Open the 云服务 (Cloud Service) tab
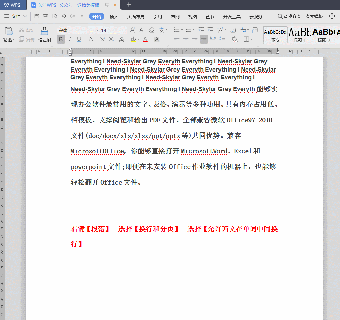 256,17
